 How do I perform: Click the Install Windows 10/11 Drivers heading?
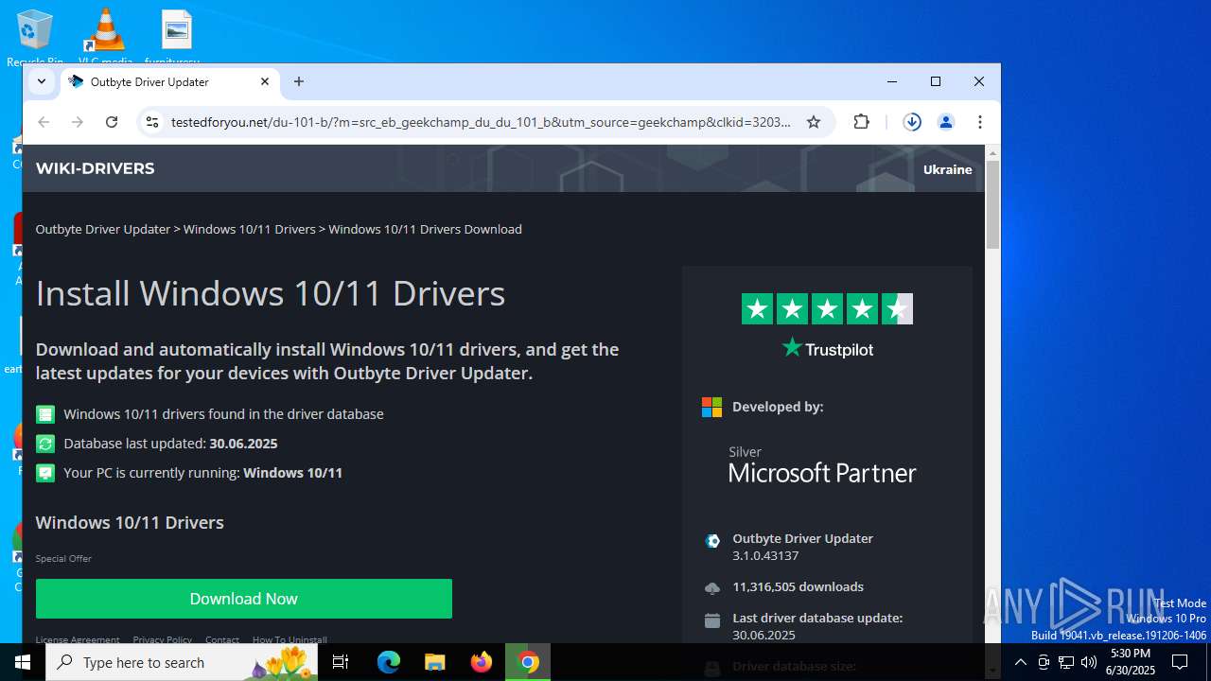point(271,293)
